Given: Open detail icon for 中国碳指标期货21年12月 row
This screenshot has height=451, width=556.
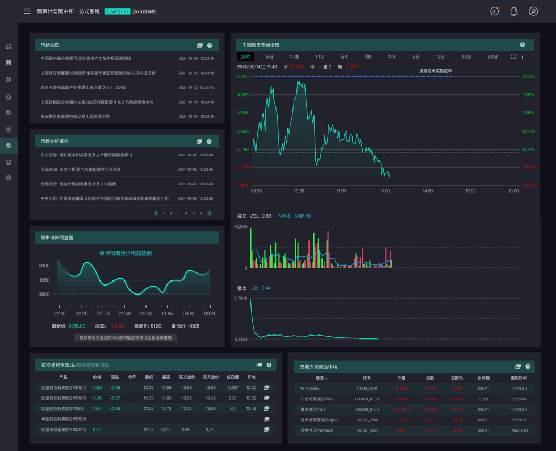Looking at the screenshot, I should (266, 419).
